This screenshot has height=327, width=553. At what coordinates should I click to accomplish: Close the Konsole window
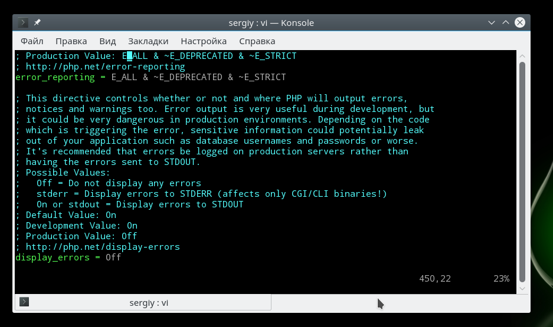[x=520, y=22]
